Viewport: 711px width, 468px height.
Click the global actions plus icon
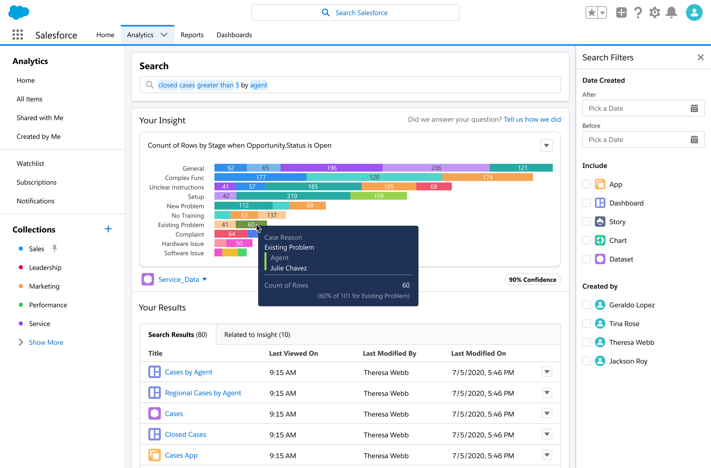point(621,13)
